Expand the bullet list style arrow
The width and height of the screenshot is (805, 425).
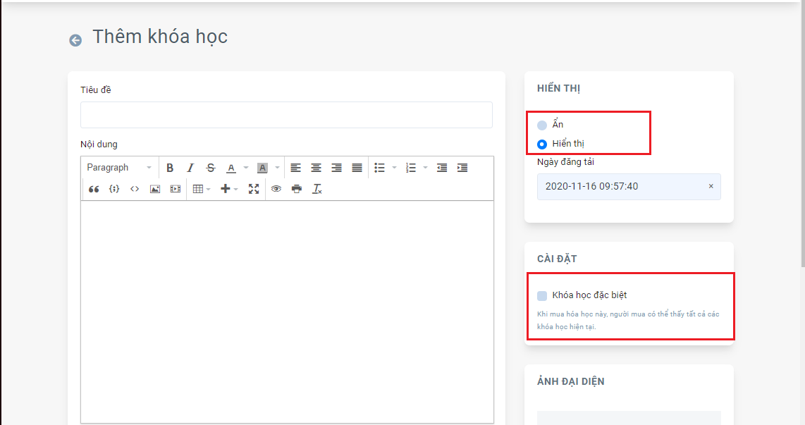[x=394, y=168]
